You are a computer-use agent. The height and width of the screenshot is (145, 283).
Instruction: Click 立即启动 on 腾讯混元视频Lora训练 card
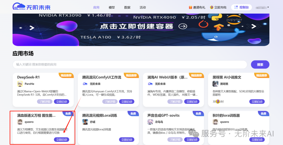127,140
